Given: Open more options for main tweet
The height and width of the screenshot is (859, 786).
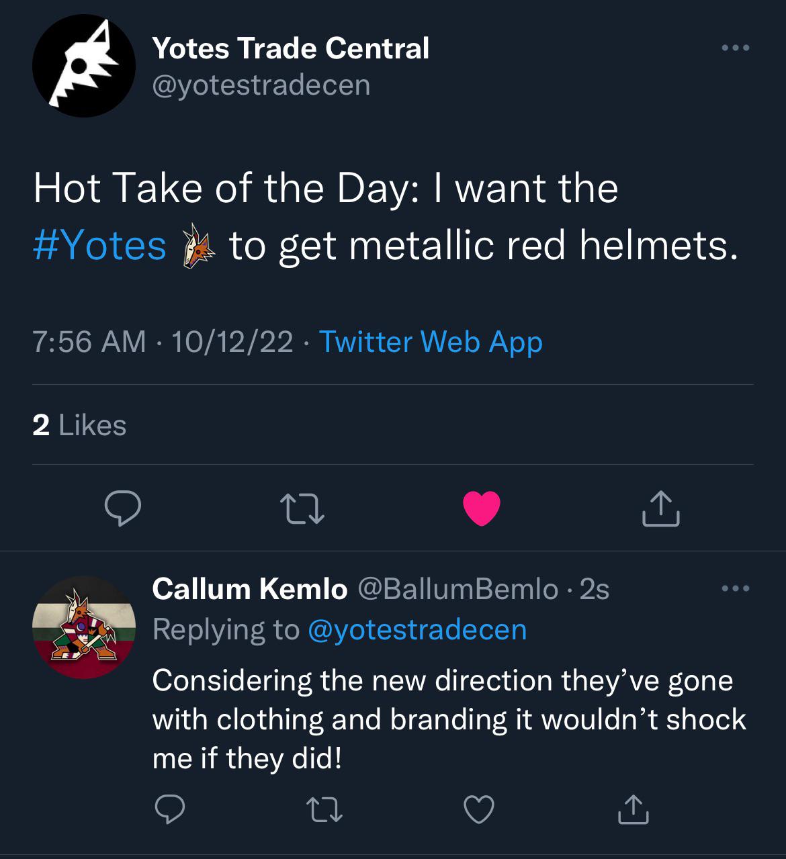Looking at the screenshot, I should (735, 48).
